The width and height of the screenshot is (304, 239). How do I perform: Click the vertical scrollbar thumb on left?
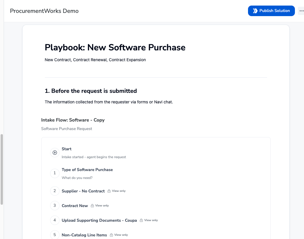pos(2,169)
